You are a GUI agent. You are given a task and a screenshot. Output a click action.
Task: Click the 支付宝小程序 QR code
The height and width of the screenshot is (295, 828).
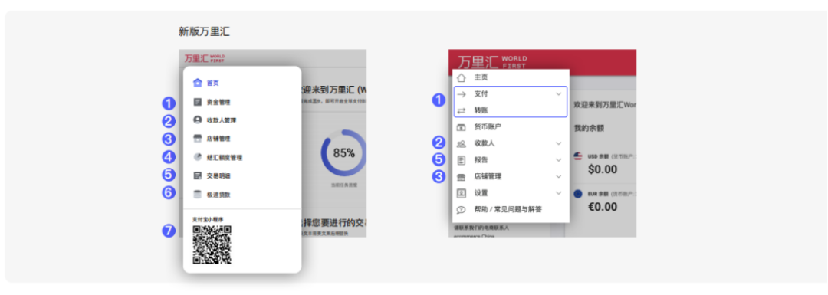click(212, 244)
